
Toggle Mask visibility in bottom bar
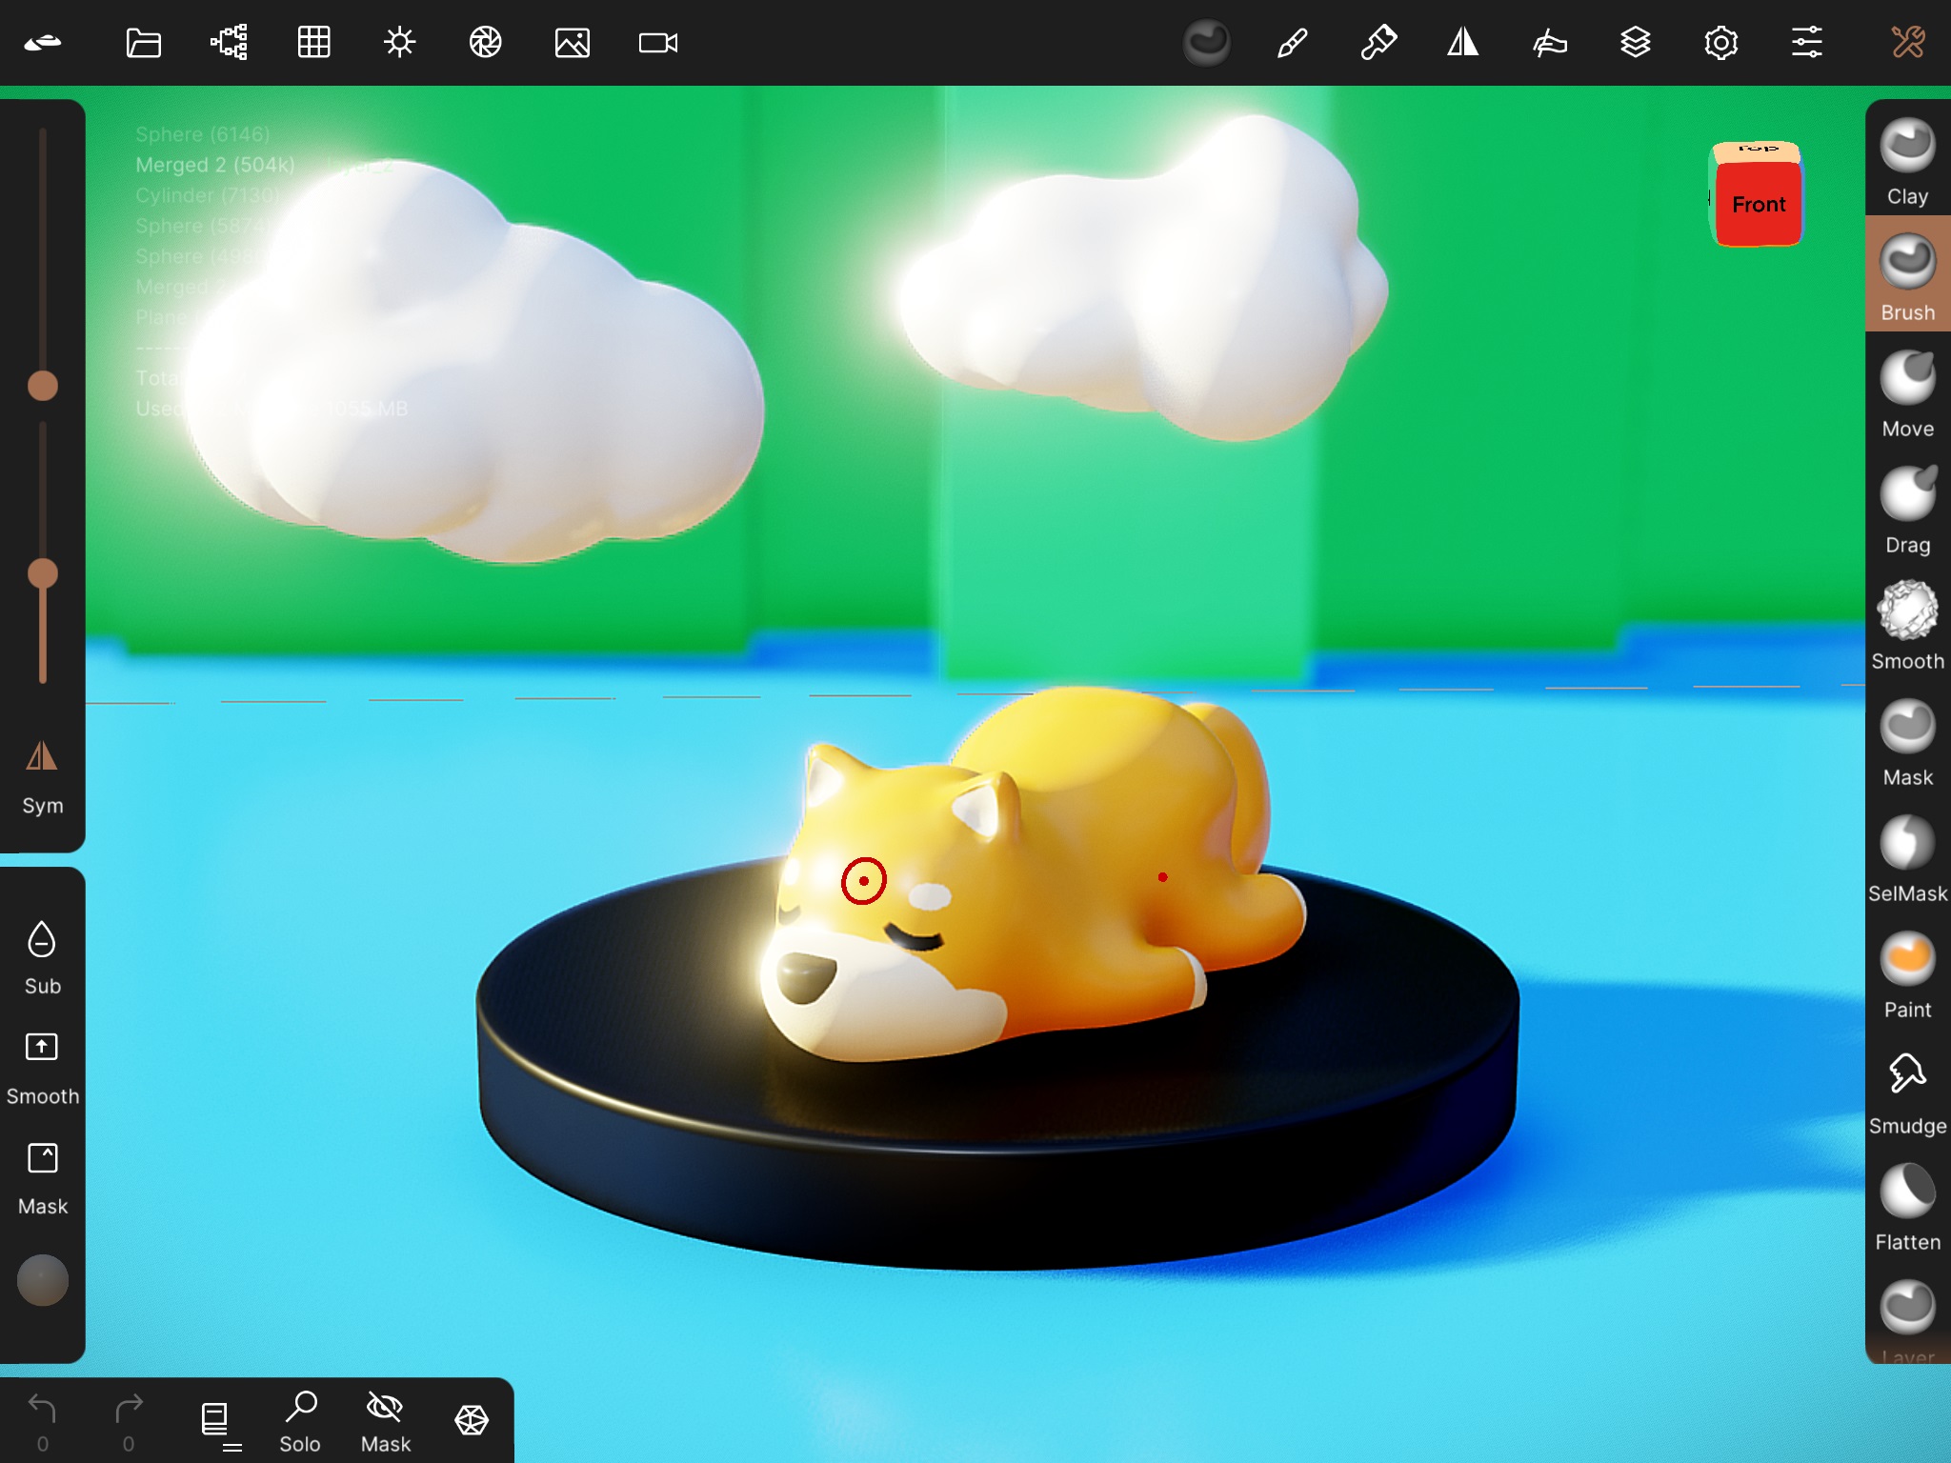[384, 1419]
